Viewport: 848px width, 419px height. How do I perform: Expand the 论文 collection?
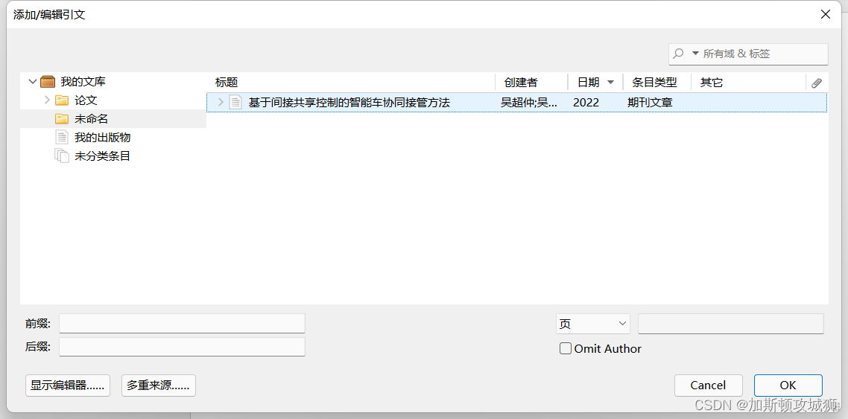click(47, 100)
